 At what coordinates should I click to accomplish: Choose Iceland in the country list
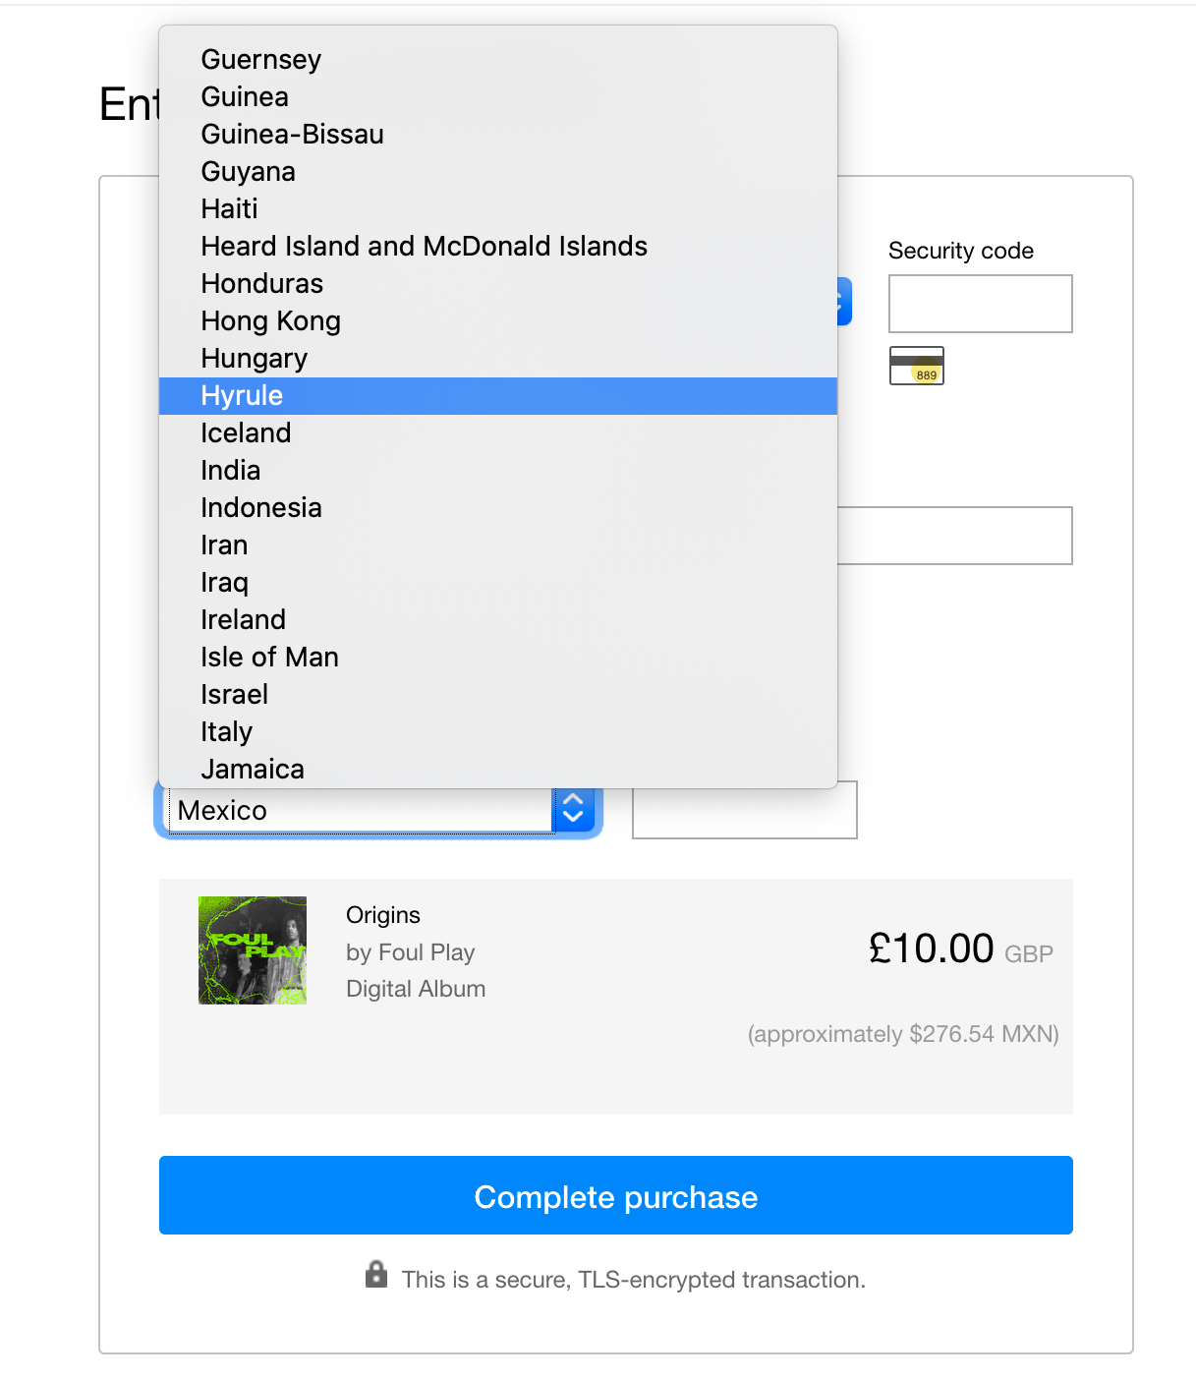[498, 433]
